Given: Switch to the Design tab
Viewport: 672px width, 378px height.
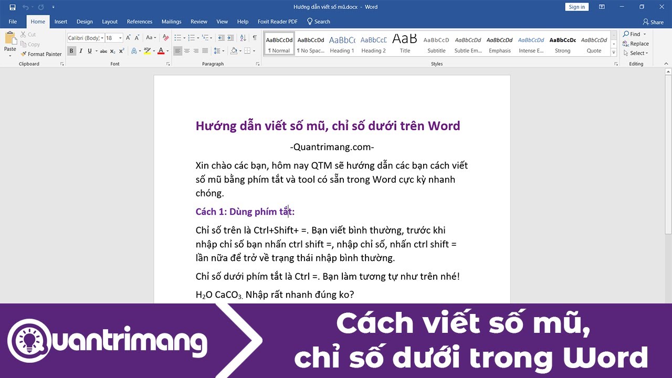Looking at the screenshot, I should point(85,22).
